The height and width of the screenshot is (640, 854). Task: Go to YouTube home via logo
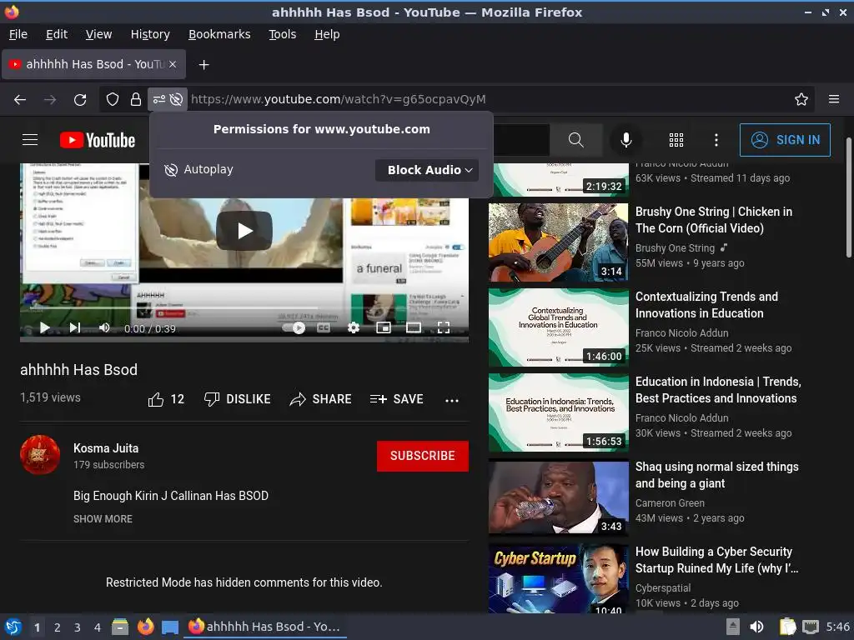98,140
